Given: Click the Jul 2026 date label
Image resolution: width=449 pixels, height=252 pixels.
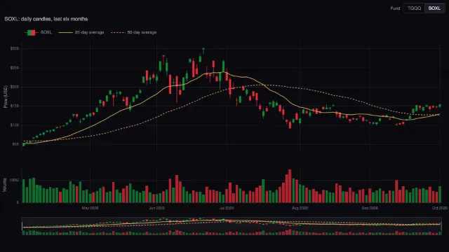Looking at the screenshot, I should [227, 208].
